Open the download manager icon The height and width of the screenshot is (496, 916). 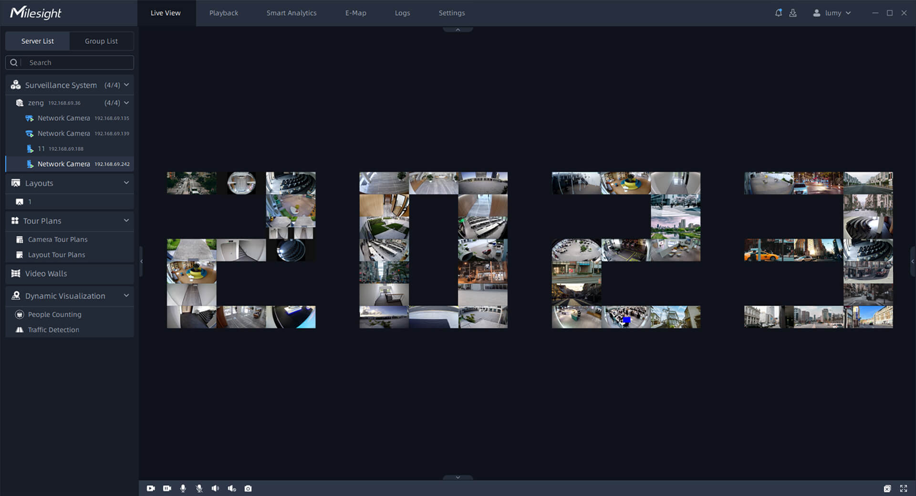[793, 13]
